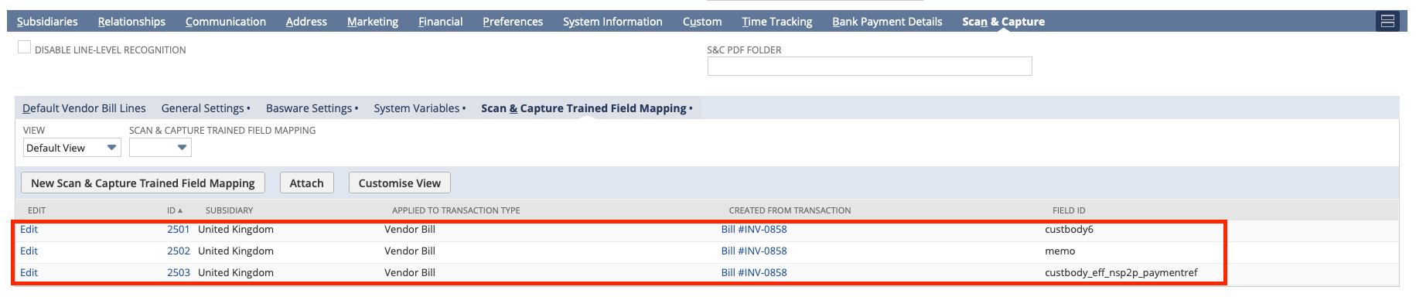The image size is (1416, 297).
Task: Go to the Default Vendor Bill Lines subtab
Action: coord(84,108)
